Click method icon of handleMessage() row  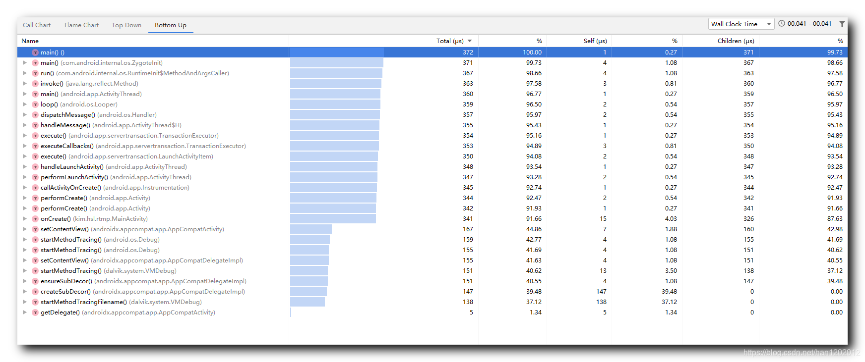(x=35, y=125)
